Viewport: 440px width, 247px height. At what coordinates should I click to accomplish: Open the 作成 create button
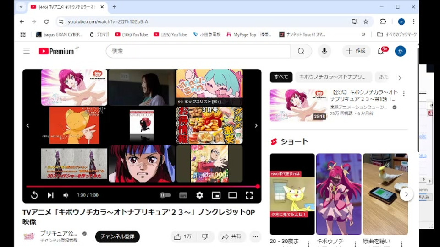356,51
